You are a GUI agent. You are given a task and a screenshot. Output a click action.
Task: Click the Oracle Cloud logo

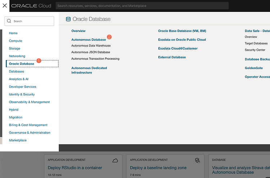(x=31, y=6)
